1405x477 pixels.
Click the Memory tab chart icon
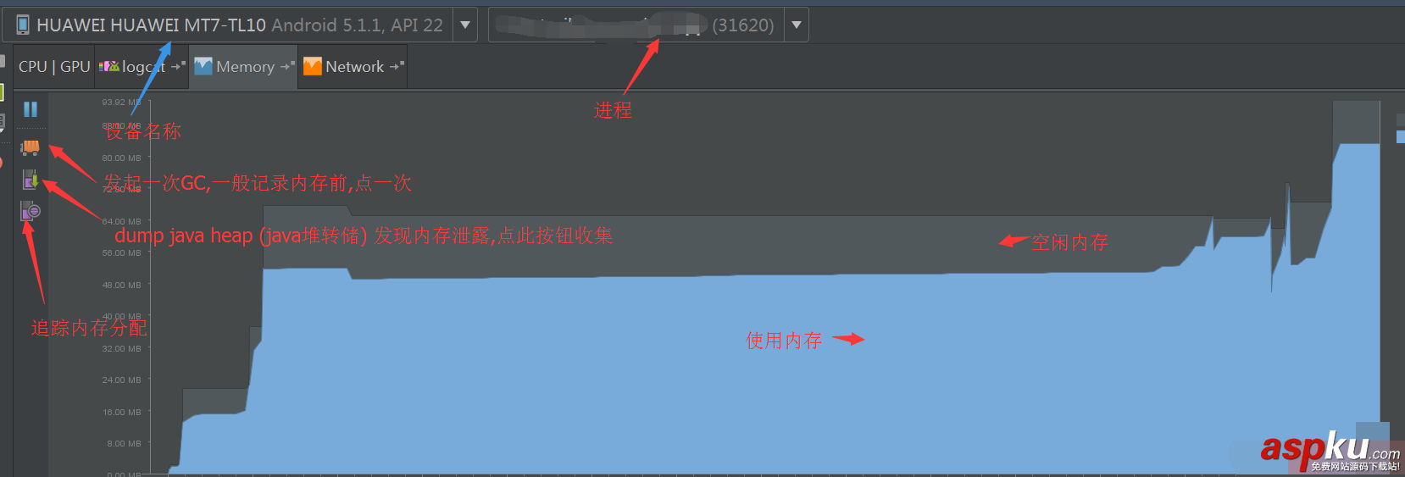pos(203,66)
